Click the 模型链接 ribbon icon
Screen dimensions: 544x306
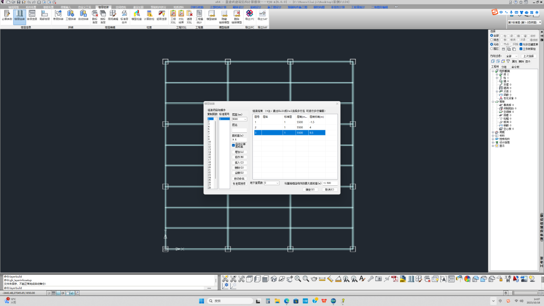point(212,16)
